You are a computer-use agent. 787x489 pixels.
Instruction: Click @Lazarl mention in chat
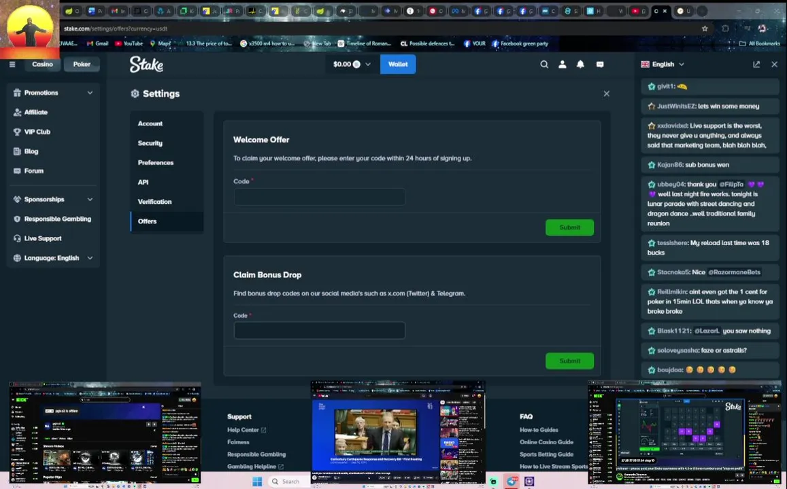pos(707,331)
